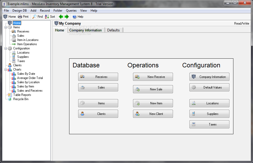Viewport: 253px width, 163px height.
Task: Switch to the Defaults tab
Action: tap(113, 30)
